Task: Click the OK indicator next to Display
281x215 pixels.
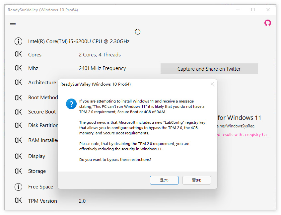Action: click(x=18, y=156)
